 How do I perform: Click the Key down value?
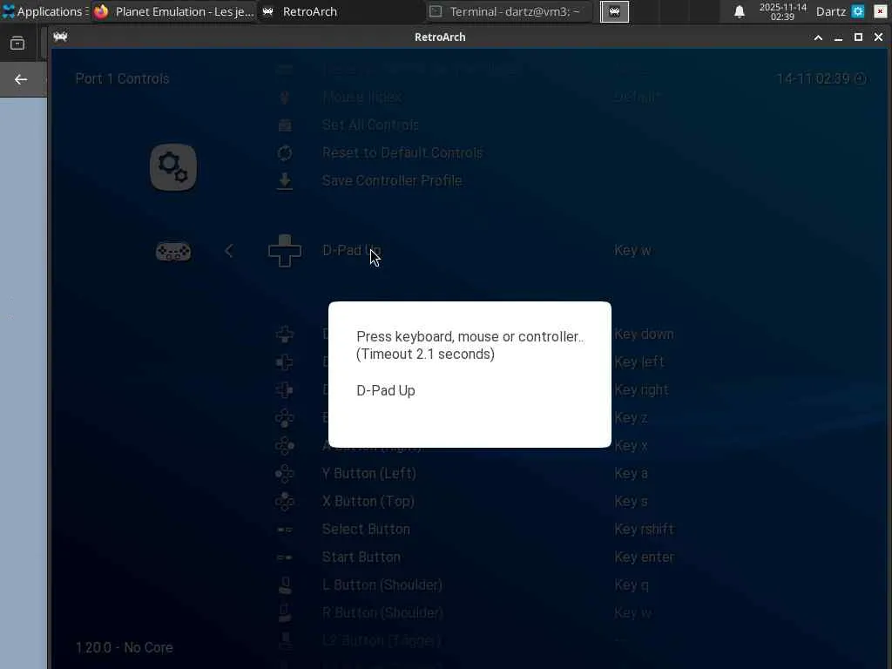(644, 334)
